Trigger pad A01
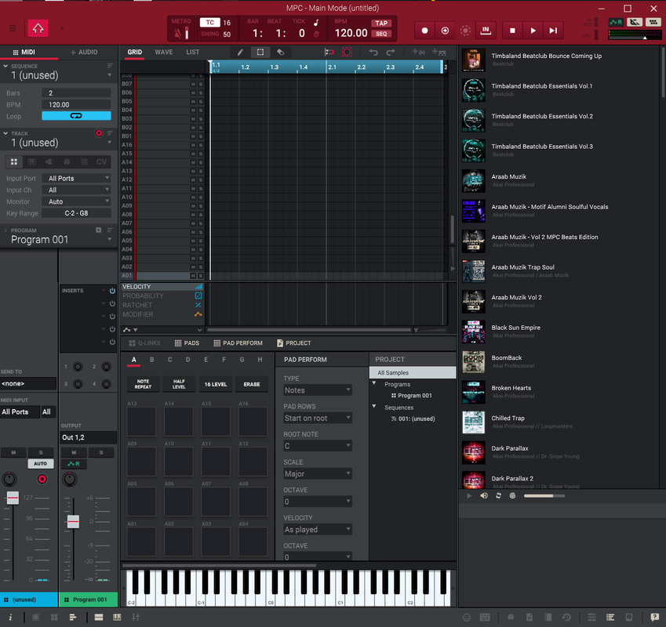 point(141,542)
